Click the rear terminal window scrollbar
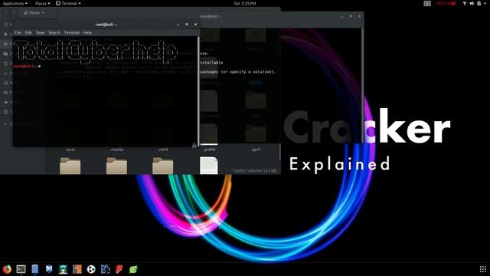Viewport: 490px width, 276px height. (x=362, y=86)
